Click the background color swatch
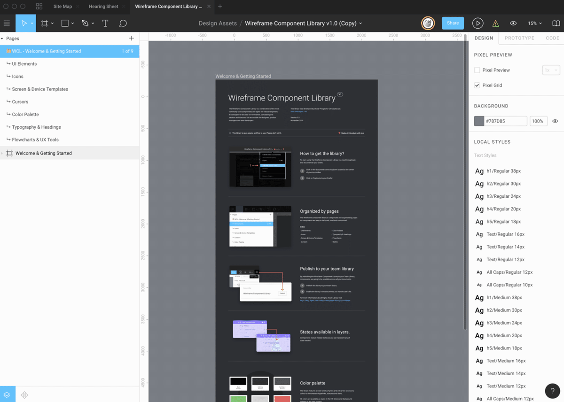 coord(479,121)
